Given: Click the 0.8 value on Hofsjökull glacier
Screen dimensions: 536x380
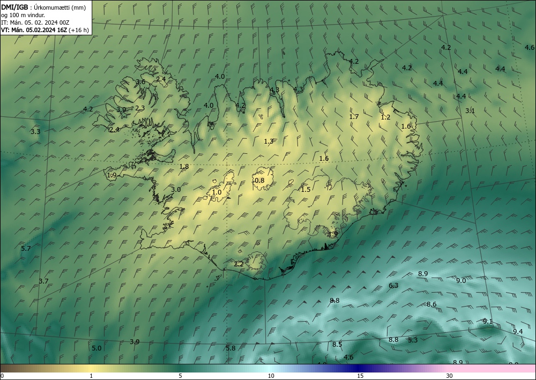Looking at the screenshot, I should tap(260, 181).
